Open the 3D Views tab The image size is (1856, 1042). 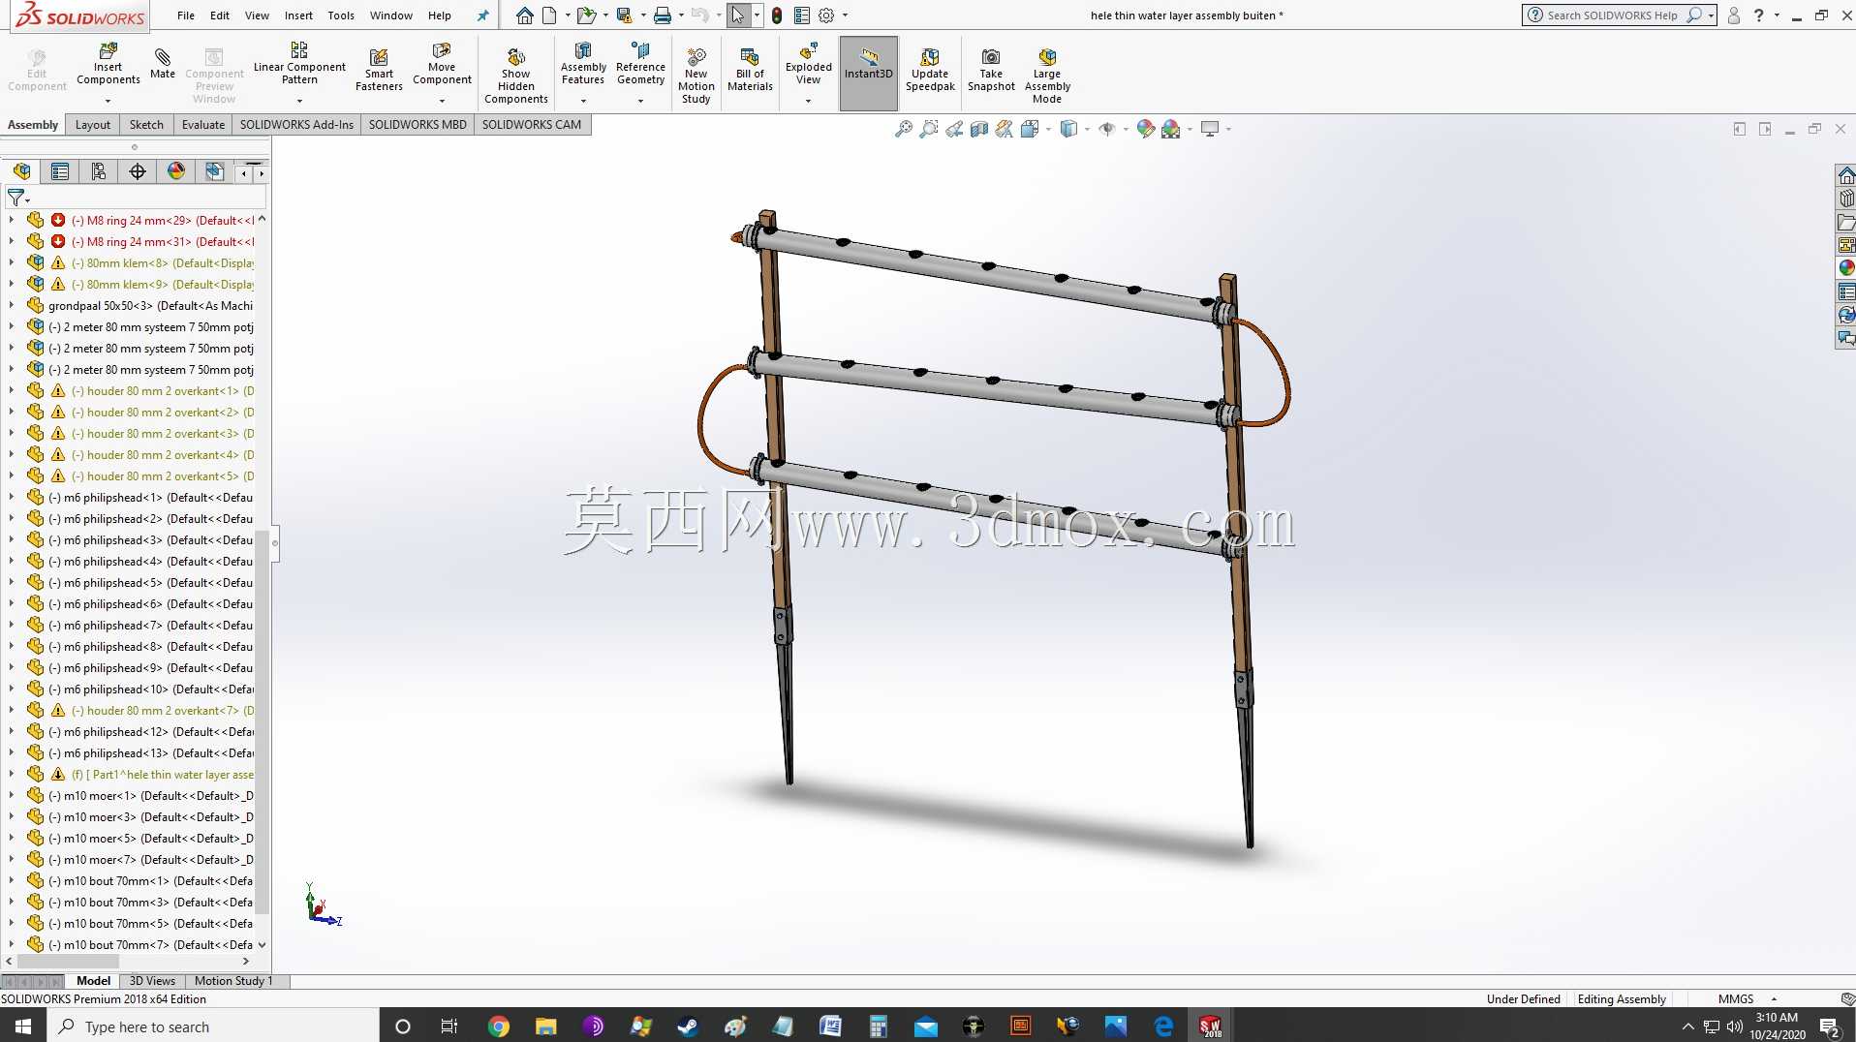pyautogui.click(x=152, y=981)
